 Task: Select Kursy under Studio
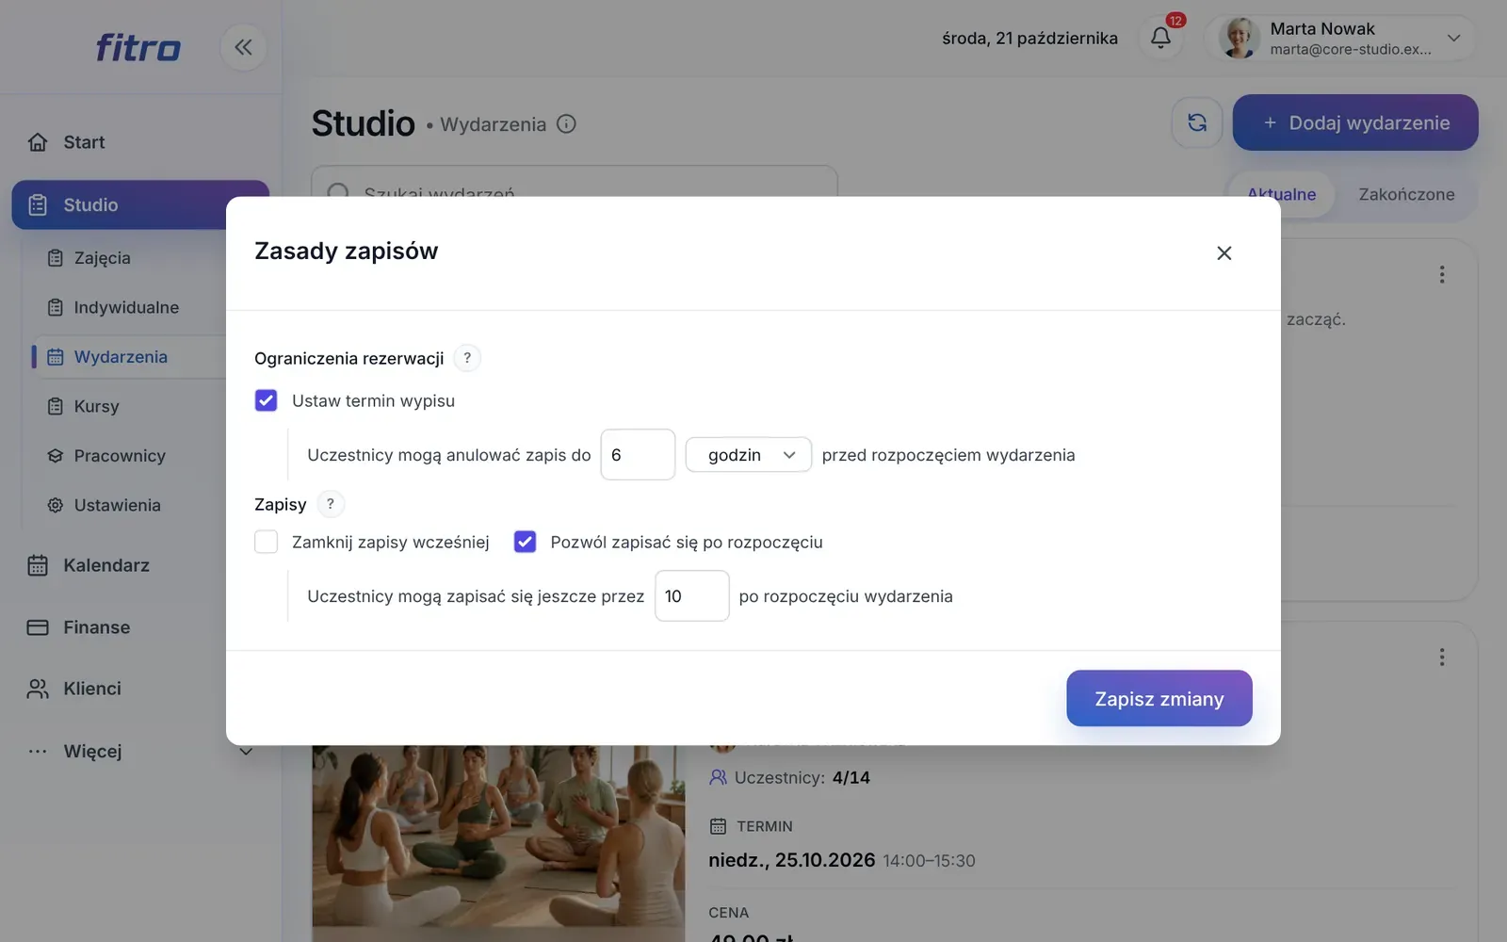pyautogui.click(x=96, y=406)
